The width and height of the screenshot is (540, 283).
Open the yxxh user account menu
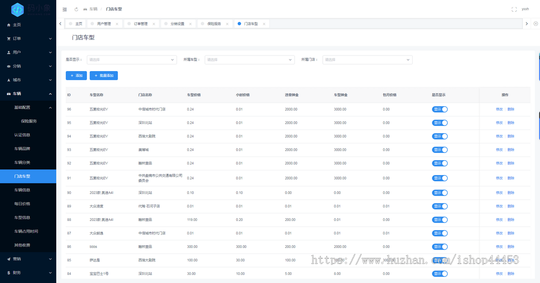pyautogui.click(x=525, y=9)
